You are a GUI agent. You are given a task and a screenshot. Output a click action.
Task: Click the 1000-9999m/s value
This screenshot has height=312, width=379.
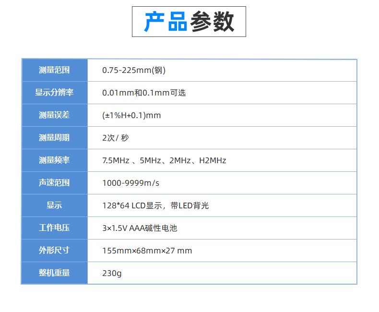point(130,183)
